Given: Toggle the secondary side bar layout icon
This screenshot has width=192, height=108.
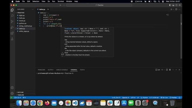Looking at the screenshot, I should tap(176, 5).
